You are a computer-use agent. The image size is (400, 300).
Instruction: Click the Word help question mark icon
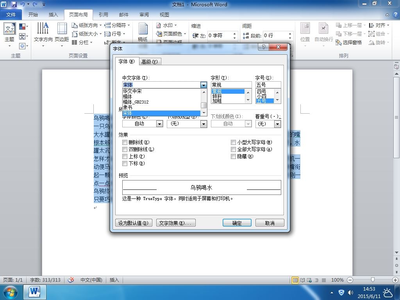(x=396, y=14)
